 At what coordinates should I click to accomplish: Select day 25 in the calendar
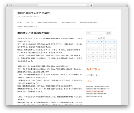click(106, 57)
